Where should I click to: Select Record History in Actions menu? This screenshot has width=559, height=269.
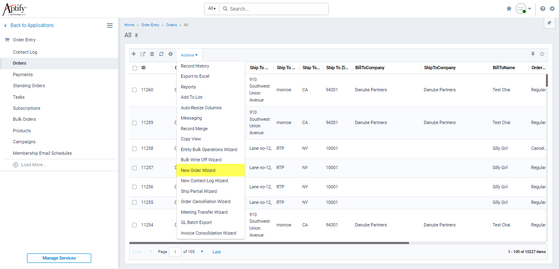(x=195, y=66)
